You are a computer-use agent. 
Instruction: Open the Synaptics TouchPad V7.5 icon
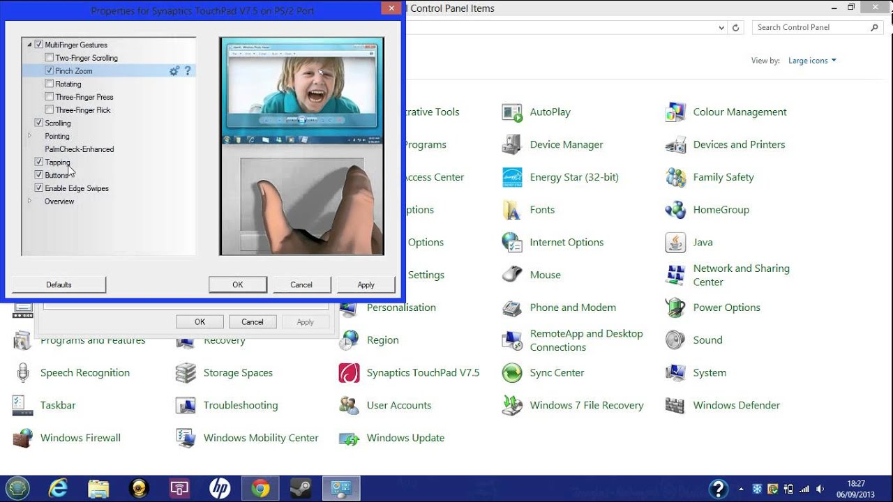click(349, 373)
